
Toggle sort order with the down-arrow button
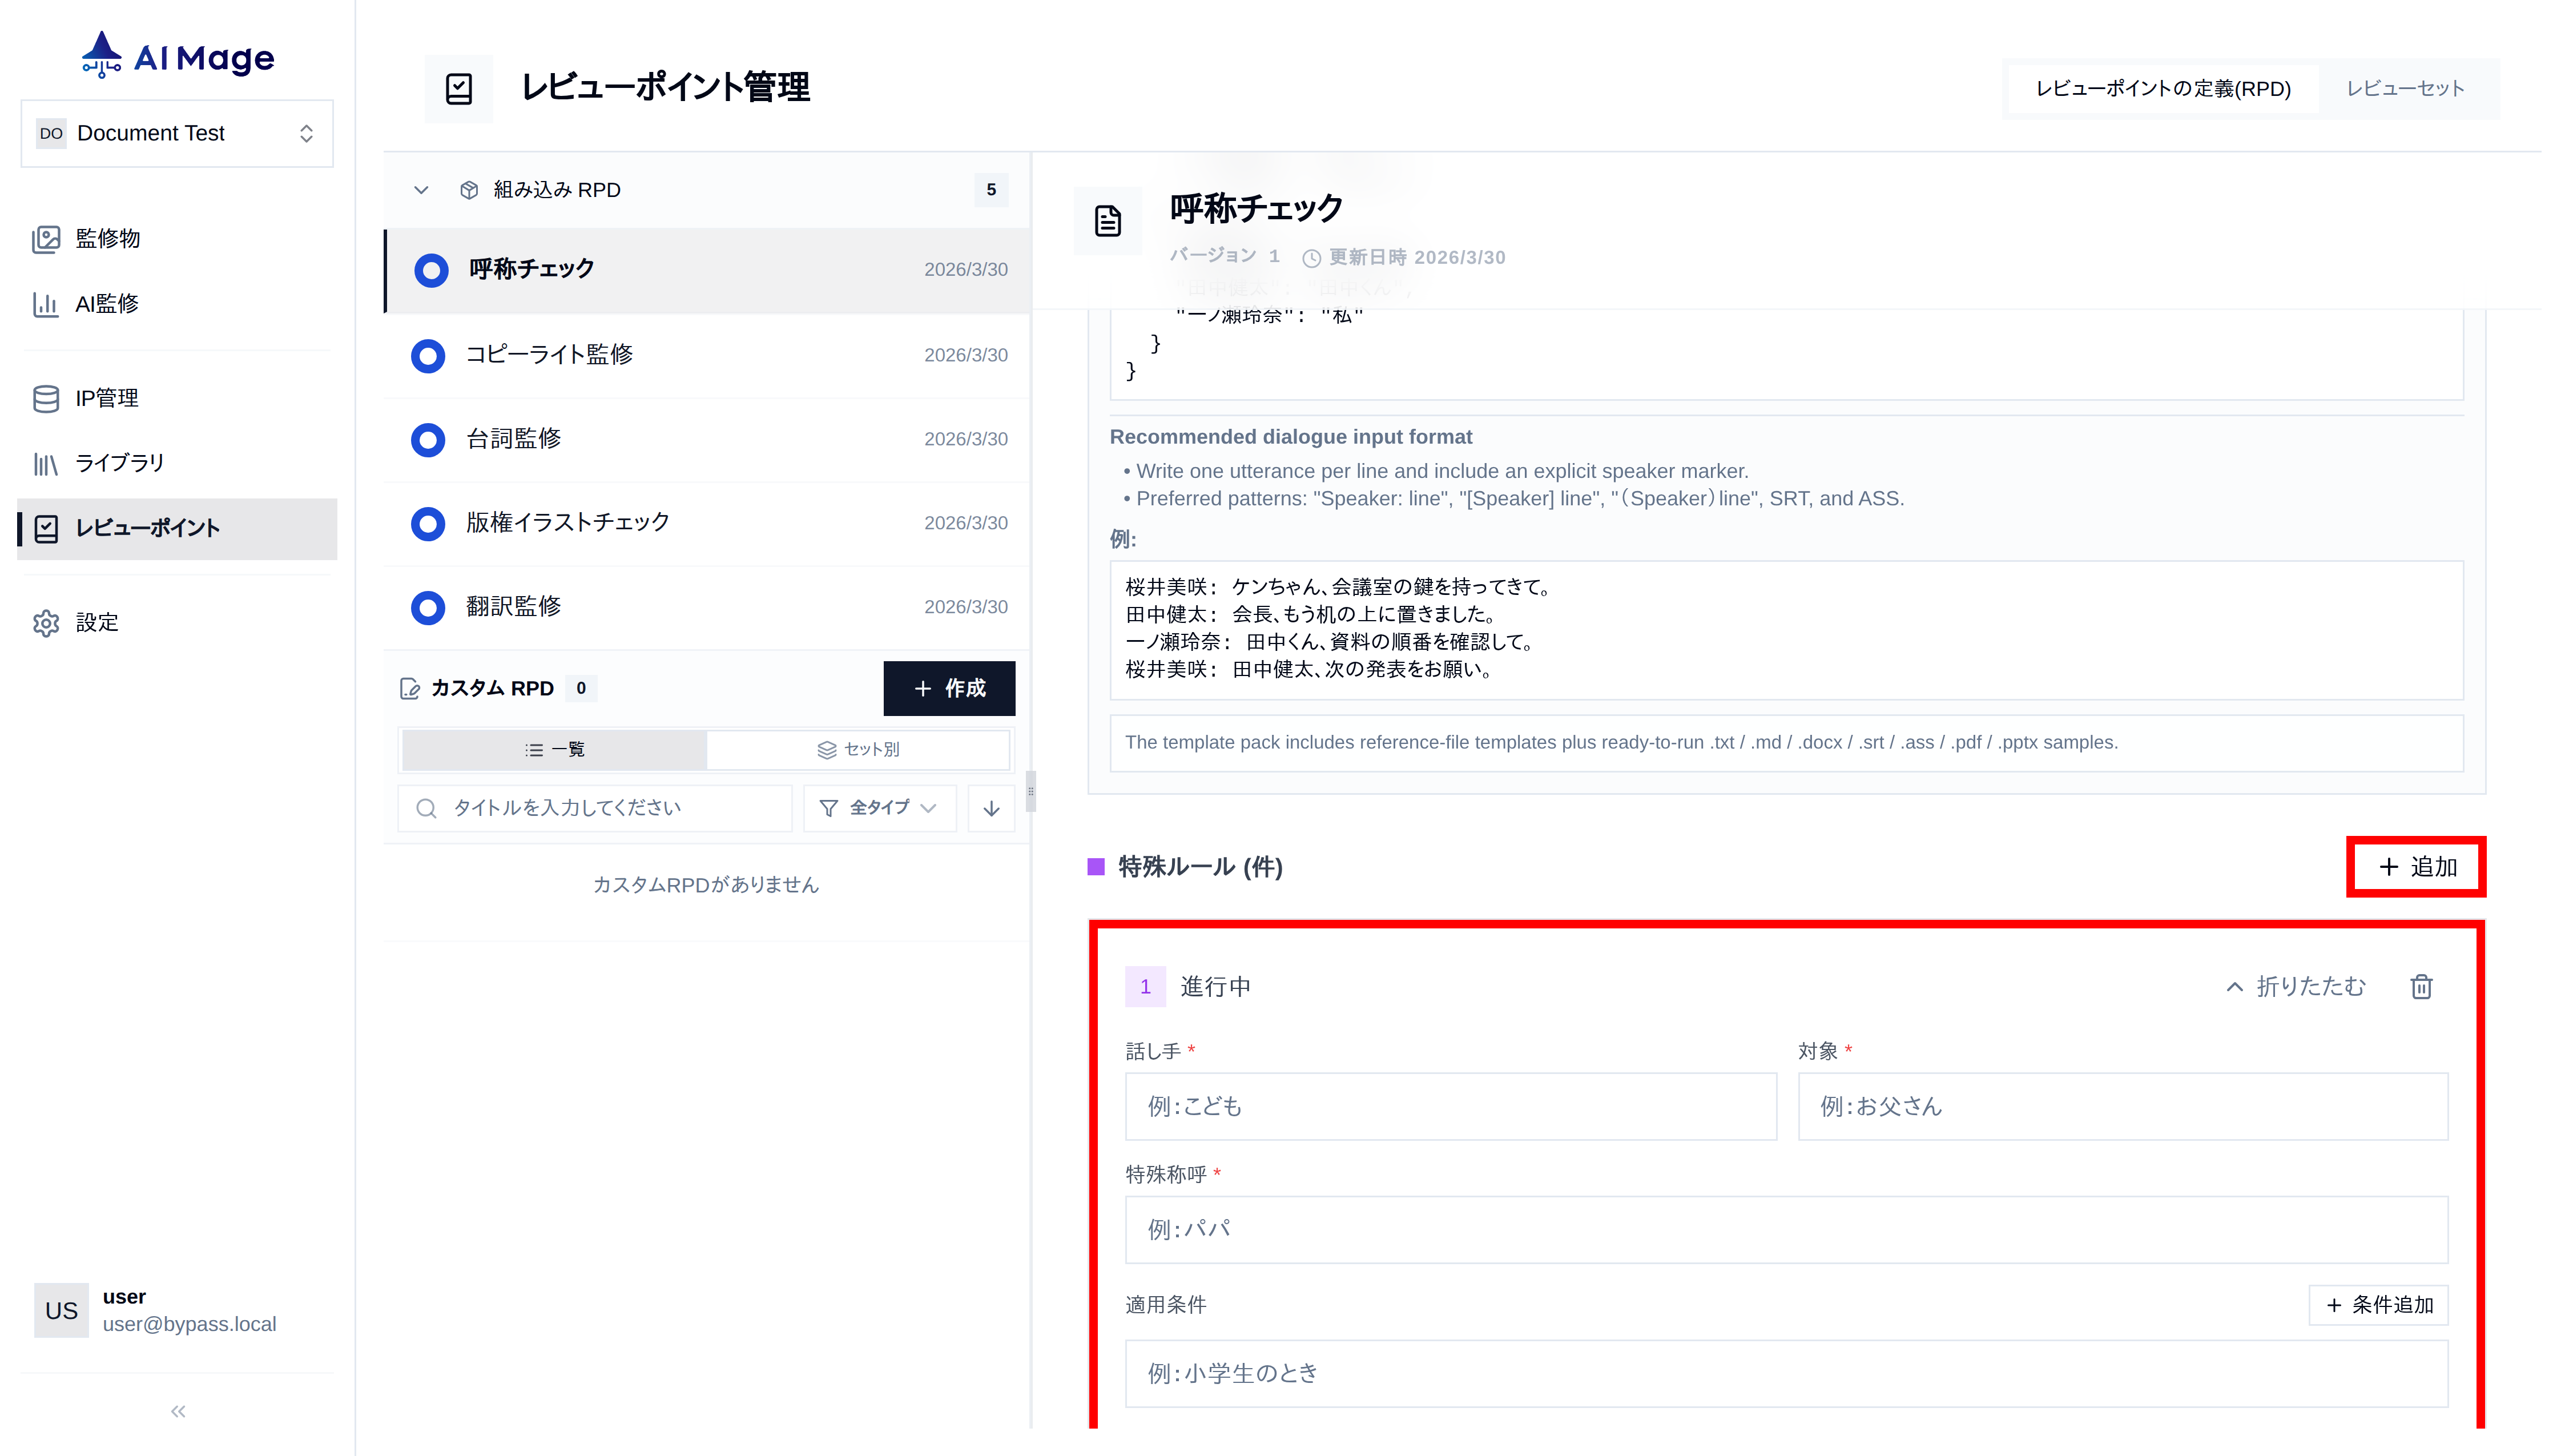coord(990,808)
